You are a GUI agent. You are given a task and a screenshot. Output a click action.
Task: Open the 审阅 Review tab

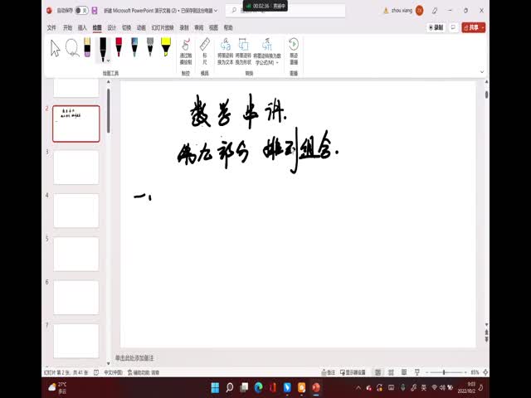(x=199, y=27)
